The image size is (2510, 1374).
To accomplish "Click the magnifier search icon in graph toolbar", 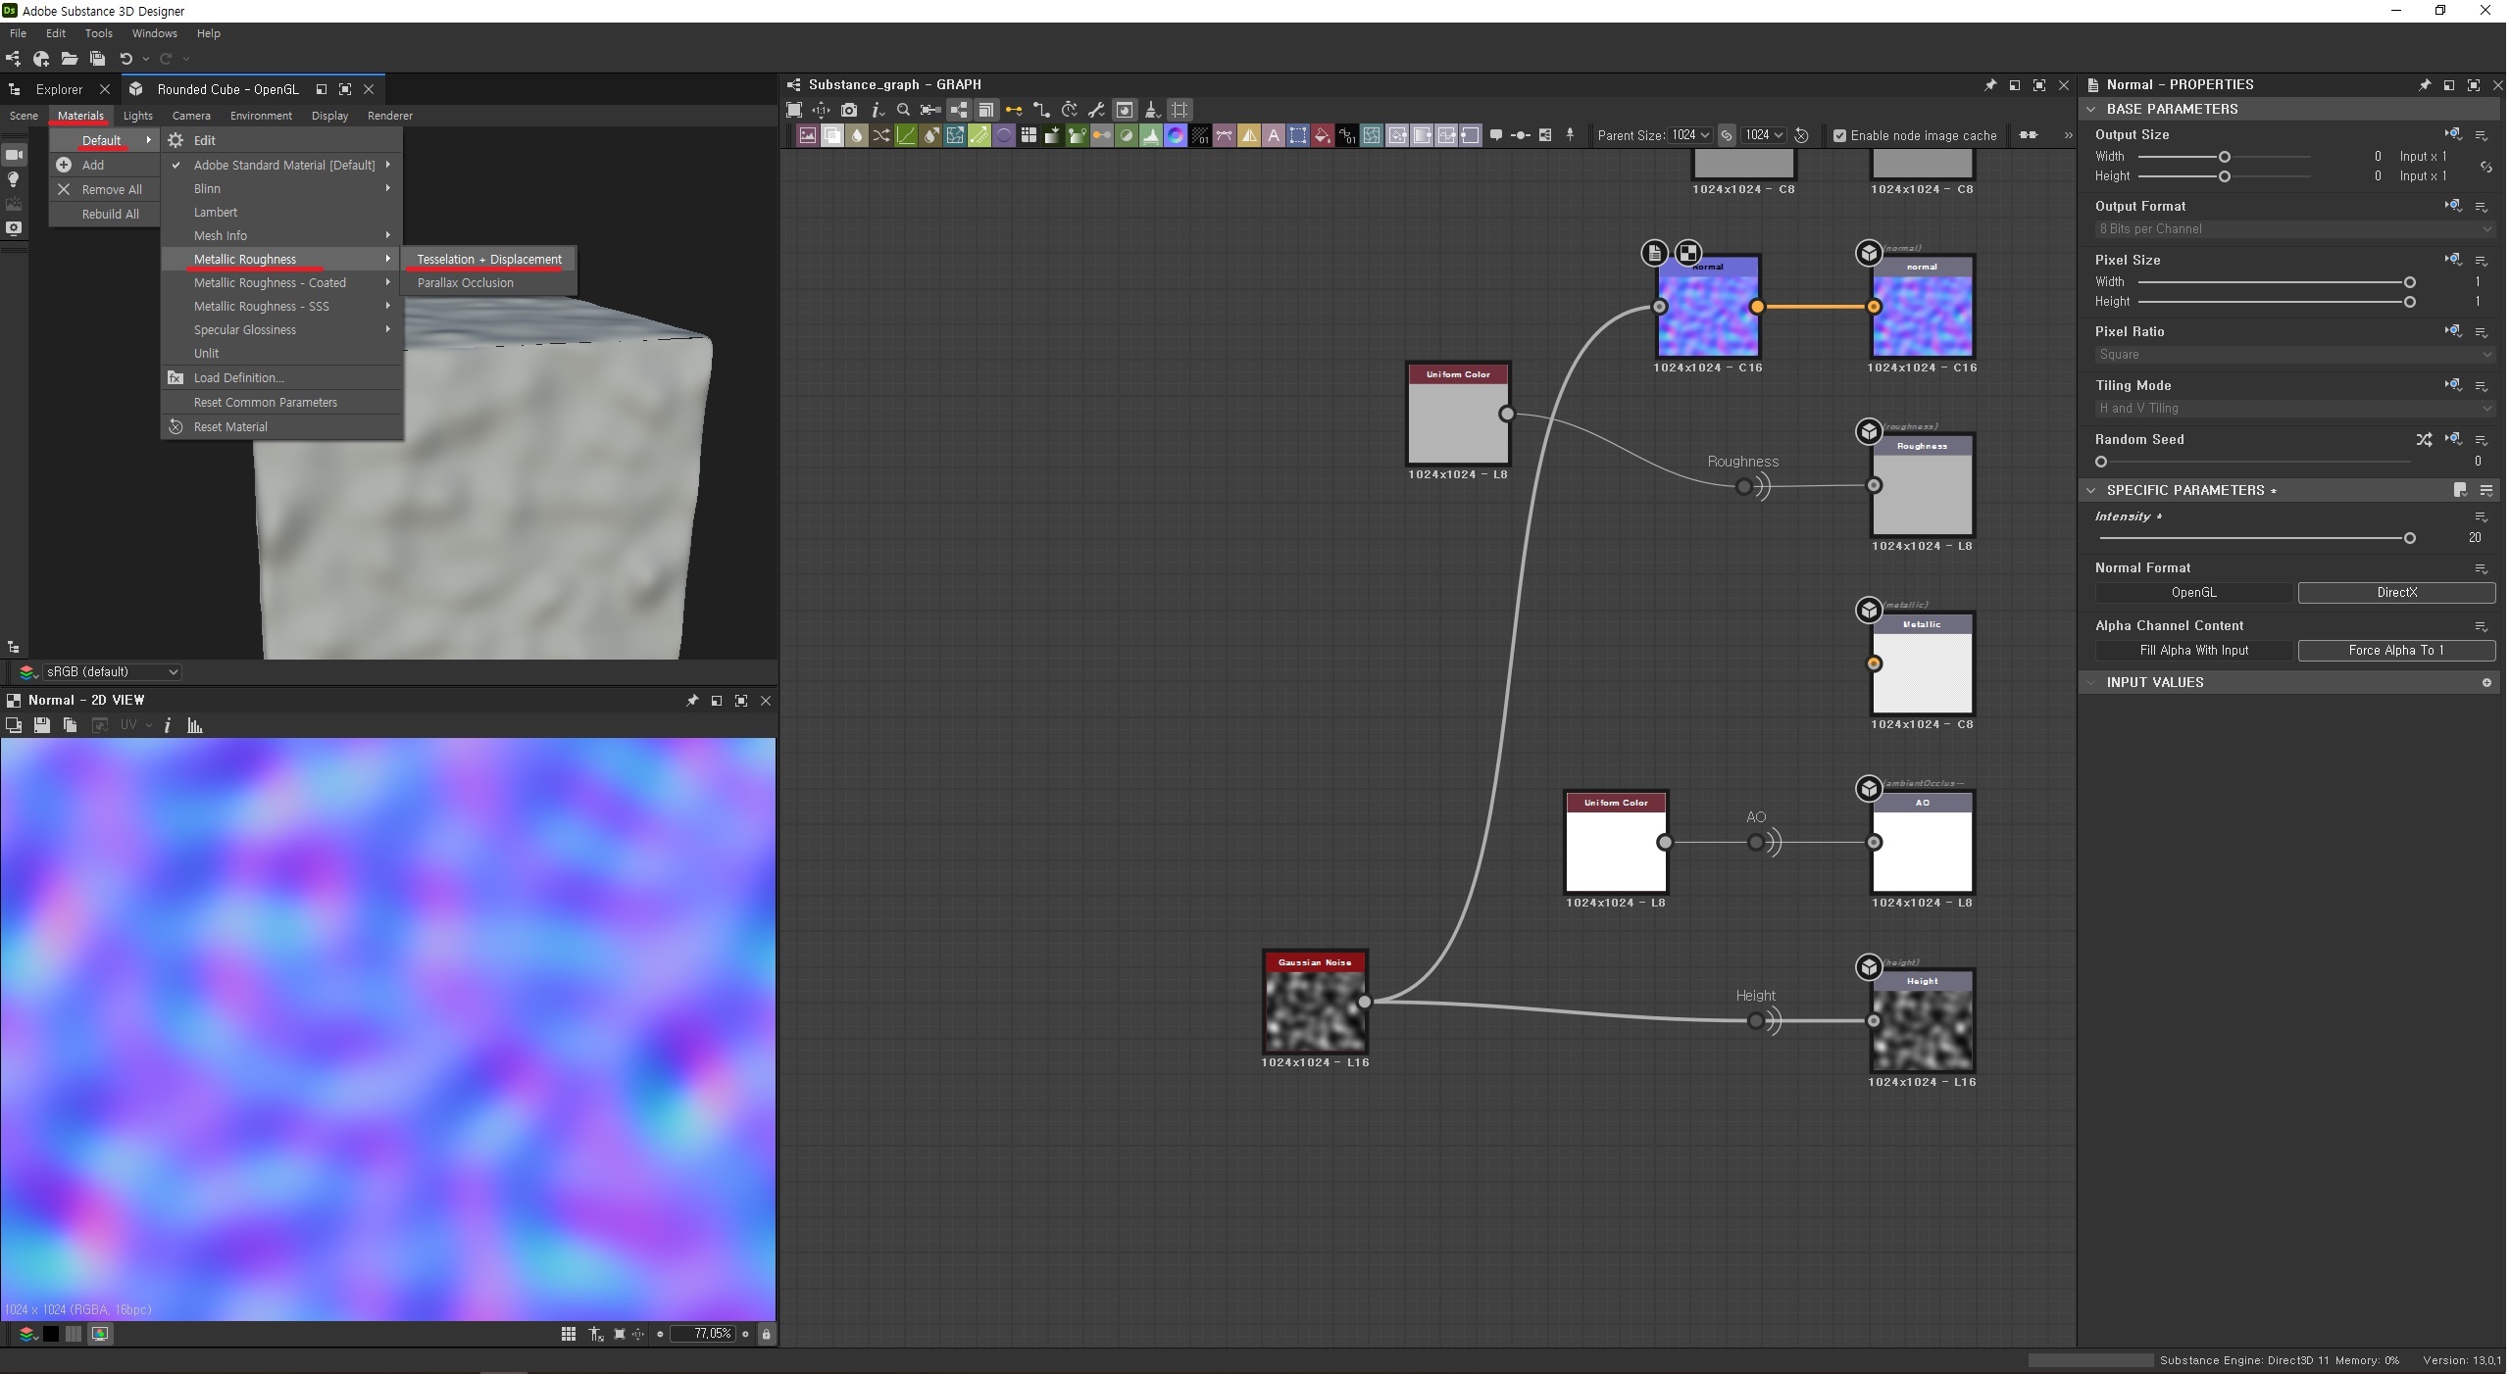I will click(903, 110).
